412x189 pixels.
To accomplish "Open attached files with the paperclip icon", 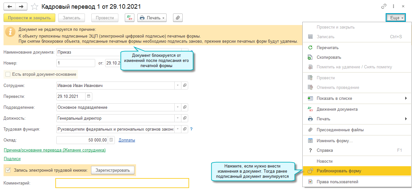I will point(178,18).
